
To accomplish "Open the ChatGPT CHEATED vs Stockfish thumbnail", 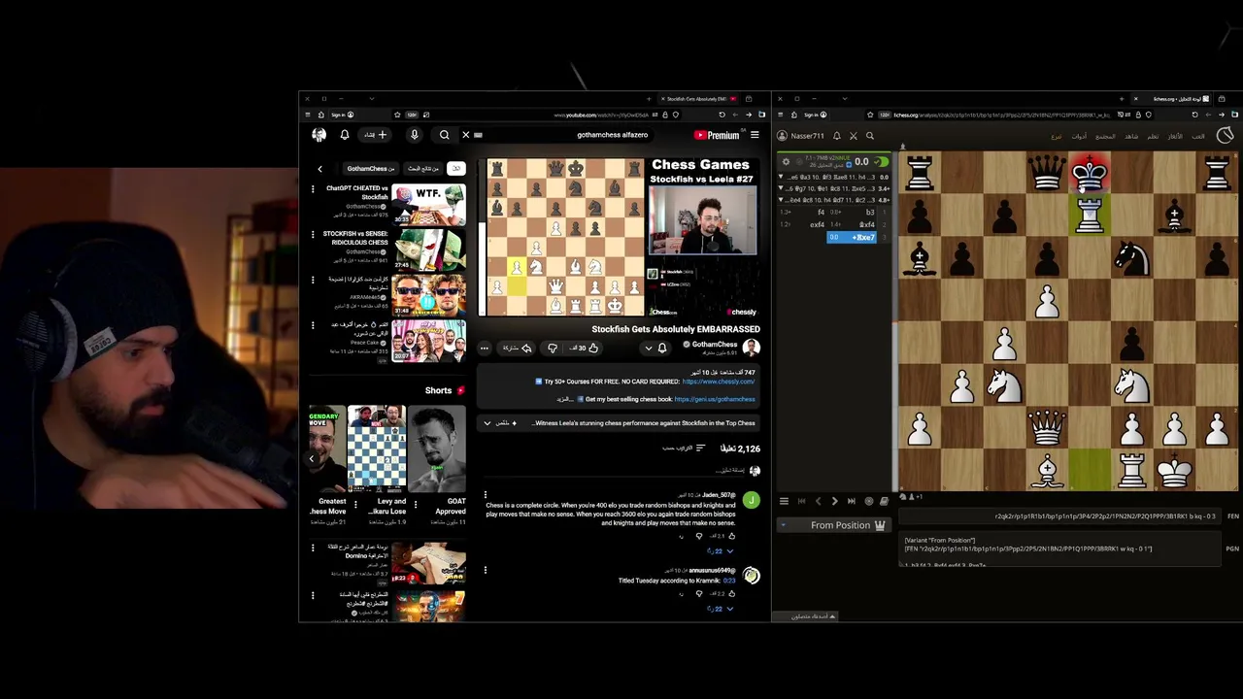I will (428, 205).
